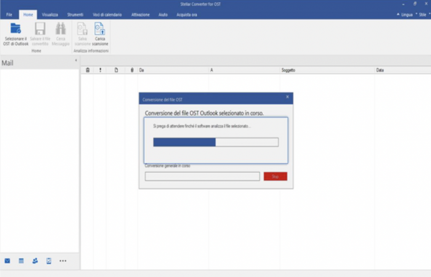Click 'Conversione generale in corso' label
The height and width of the screenshot is (277, 431).
168,166
